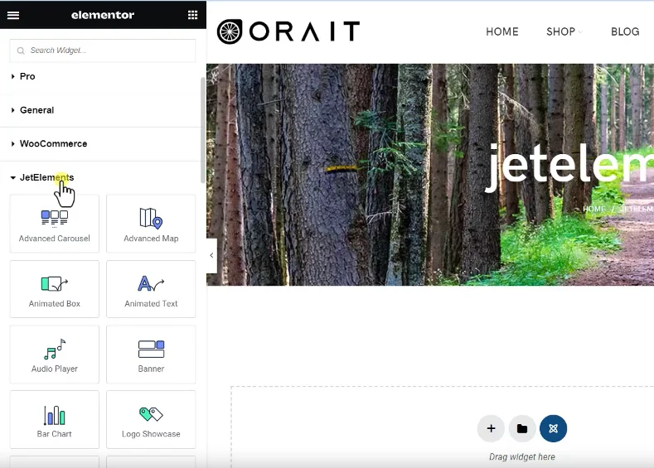Select the Animated Text widget

151,289
